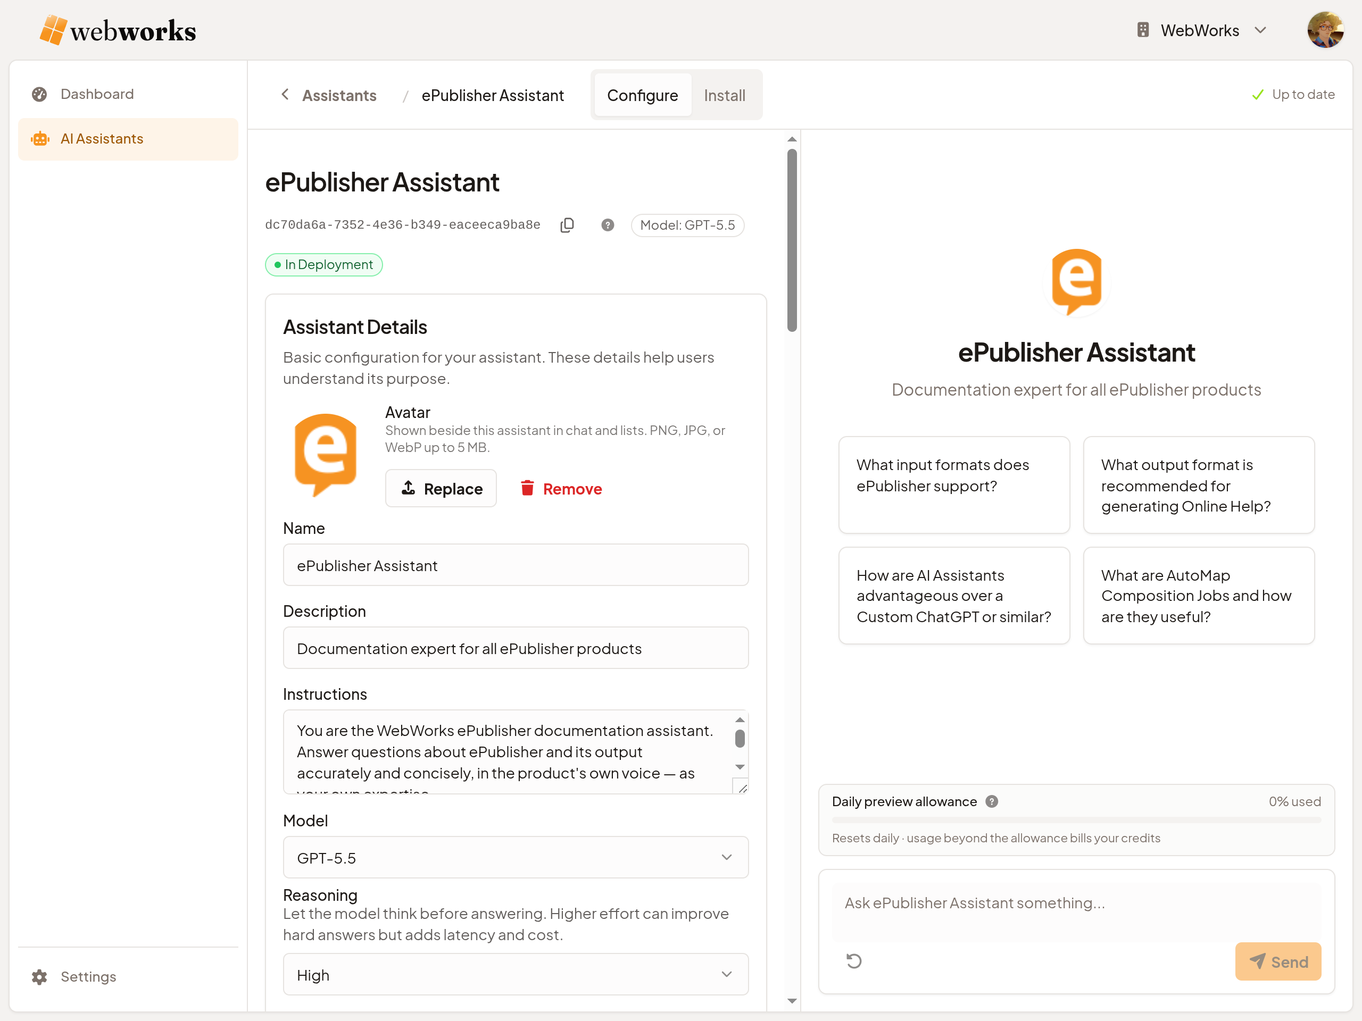Click the Up to date checkmark icon
Screen dimensions: 1362x1021
(1257, 95)
